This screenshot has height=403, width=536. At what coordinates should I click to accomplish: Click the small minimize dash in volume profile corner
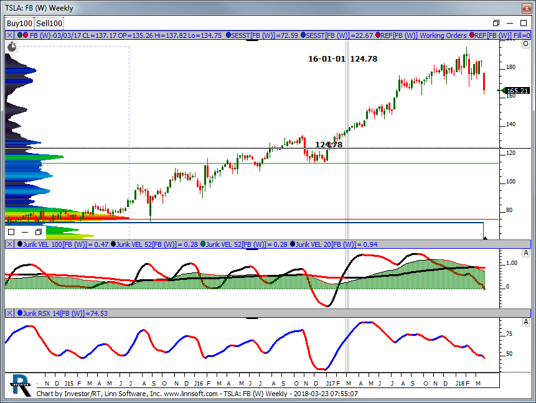tap(25, 232)
